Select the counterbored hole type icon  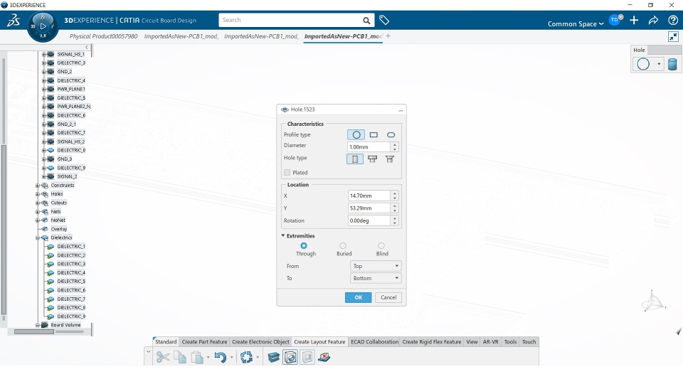point(372,159)
